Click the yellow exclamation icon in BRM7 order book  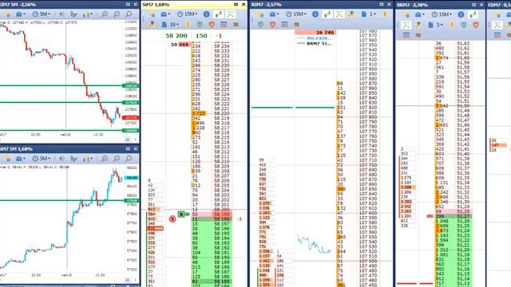(x=451, y=25)
